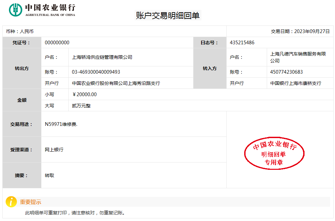Viewport: 335px width, 221px height.
Task: Click payer bank 中国农业银行股份有限公司上海秀沿路支行
Action: tap(116, 83)
